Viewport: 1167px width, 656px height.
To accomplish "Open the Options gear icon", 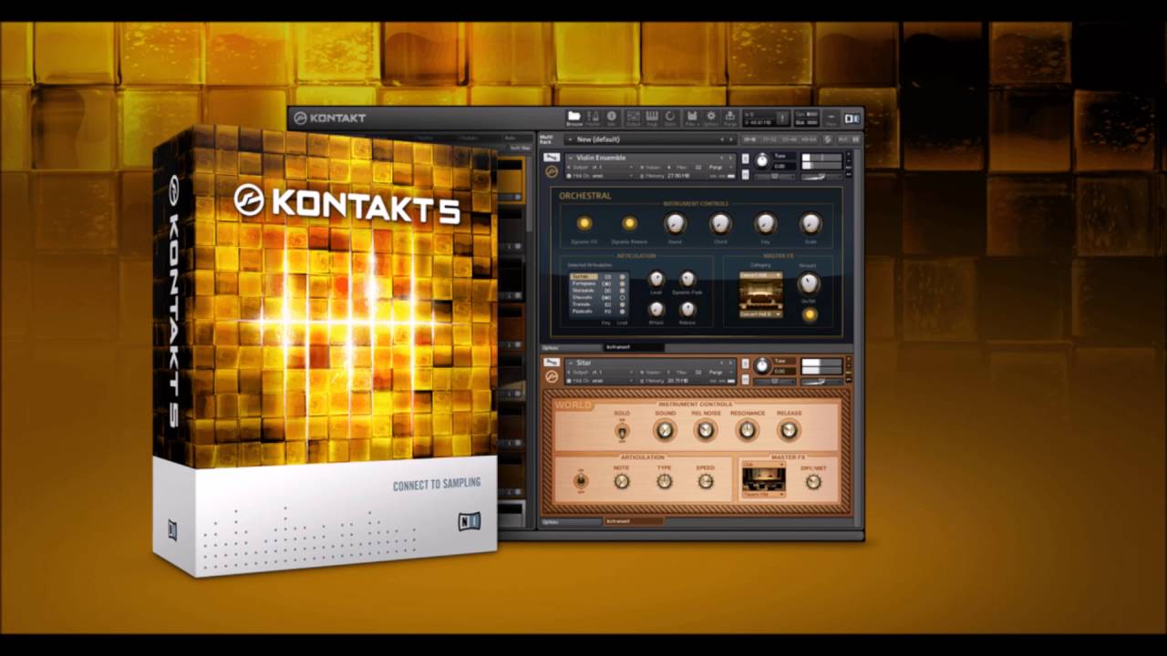I will coord(711,118).
